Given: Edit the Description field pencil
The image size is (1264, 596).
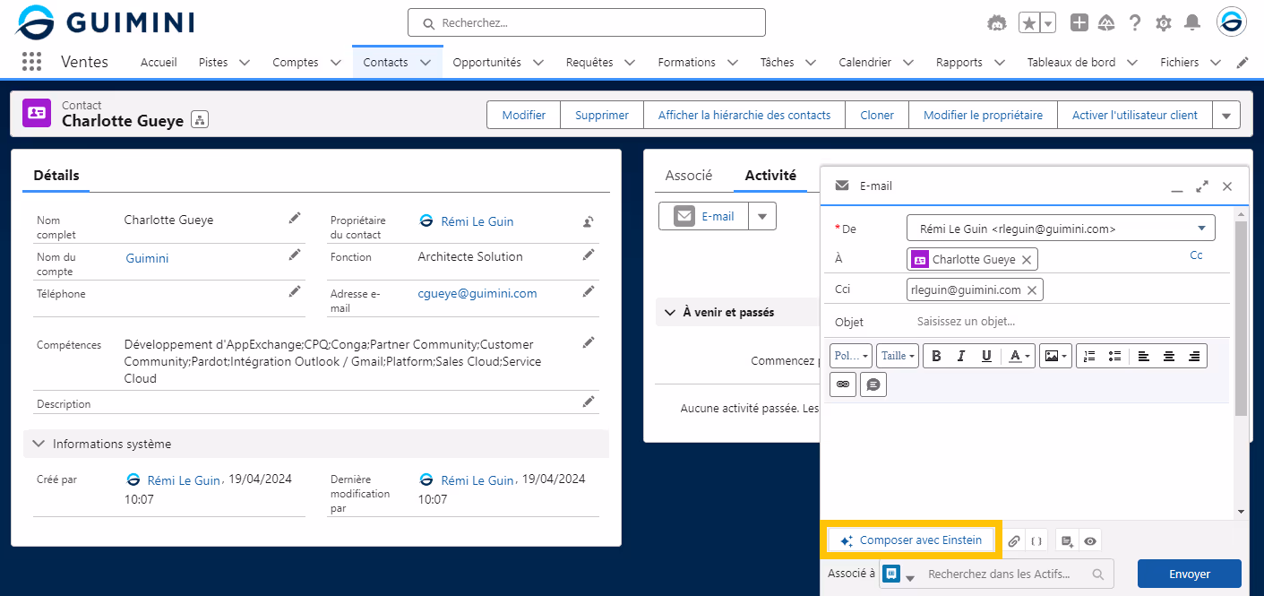Looking at the screenshot, I should coord(589,402).
